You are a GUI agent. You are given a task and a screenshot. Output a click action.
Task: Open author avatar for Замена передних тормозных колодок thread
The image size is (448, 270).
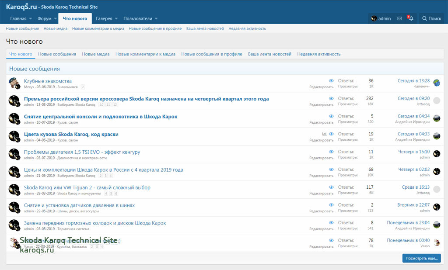pyautogui.click(x=14, y=225)
